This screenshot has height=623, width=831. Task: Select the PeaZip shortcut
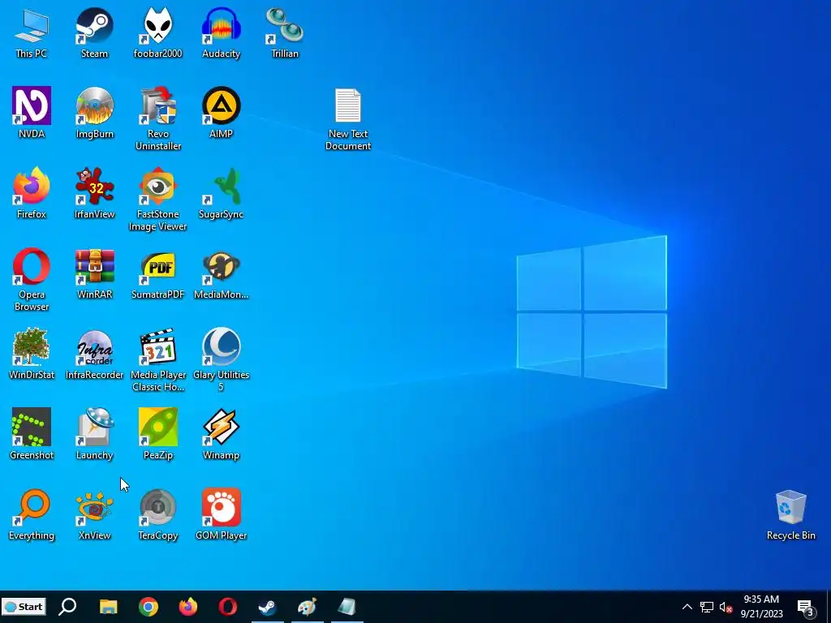pyautogui.click(x=158, y=434)
